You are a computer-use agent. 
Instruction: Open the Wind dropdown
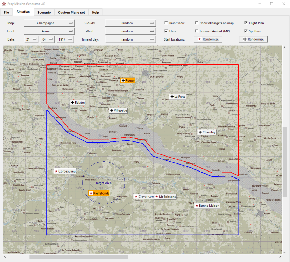tap(130, 31)
